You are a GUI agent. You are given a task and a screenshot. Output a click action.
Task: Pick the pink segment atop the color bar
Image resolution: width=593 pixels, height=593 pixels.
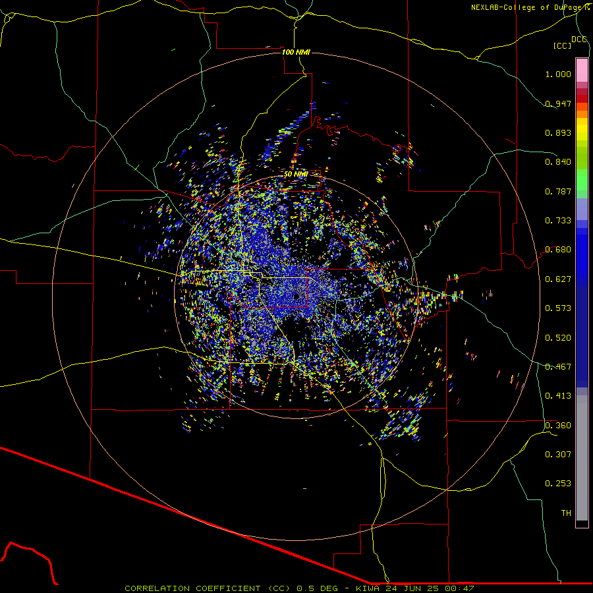(582, 71)
